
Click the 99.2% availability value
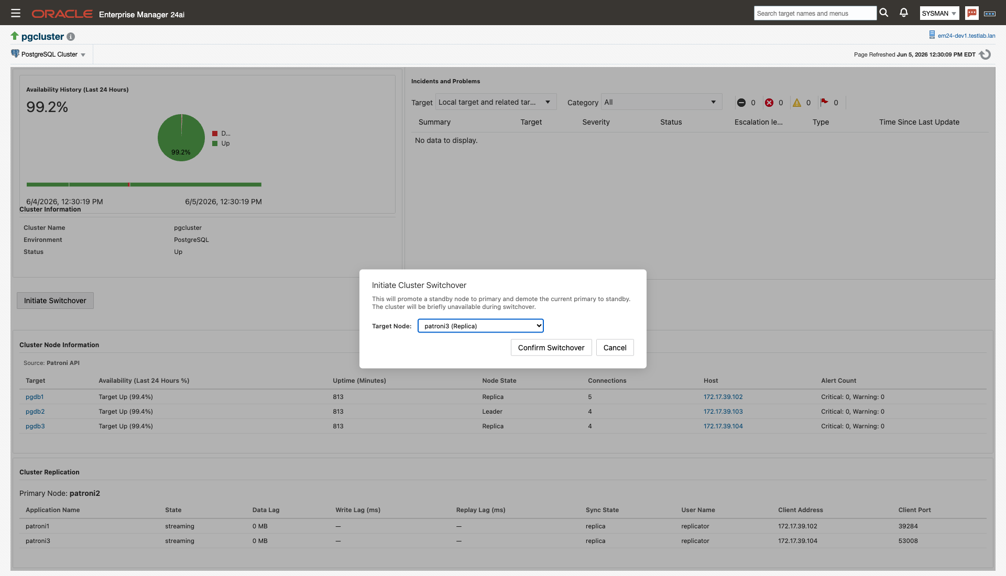(x=47, y=107)
